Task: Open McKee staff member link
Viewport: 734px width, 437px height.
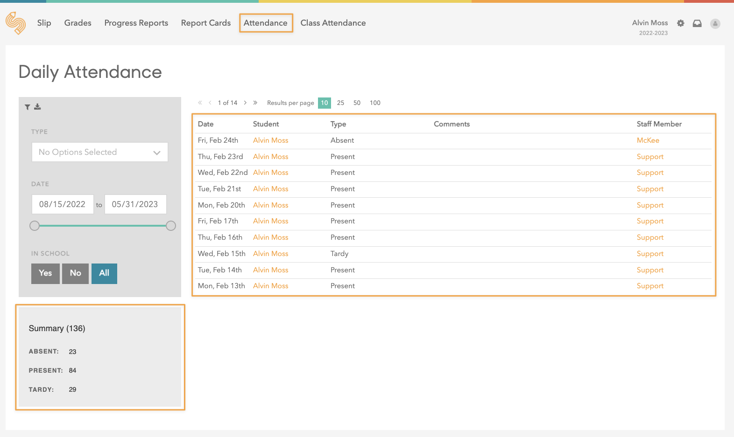Action: click(648, 140)
